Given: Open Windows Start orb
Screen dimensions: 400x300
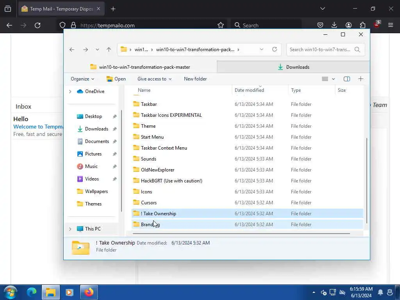Looking at the screenshot, I should (10, 292).
